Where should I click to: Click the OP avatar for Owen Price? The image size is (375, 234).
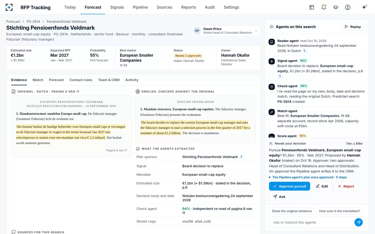[x=197, y=31]
